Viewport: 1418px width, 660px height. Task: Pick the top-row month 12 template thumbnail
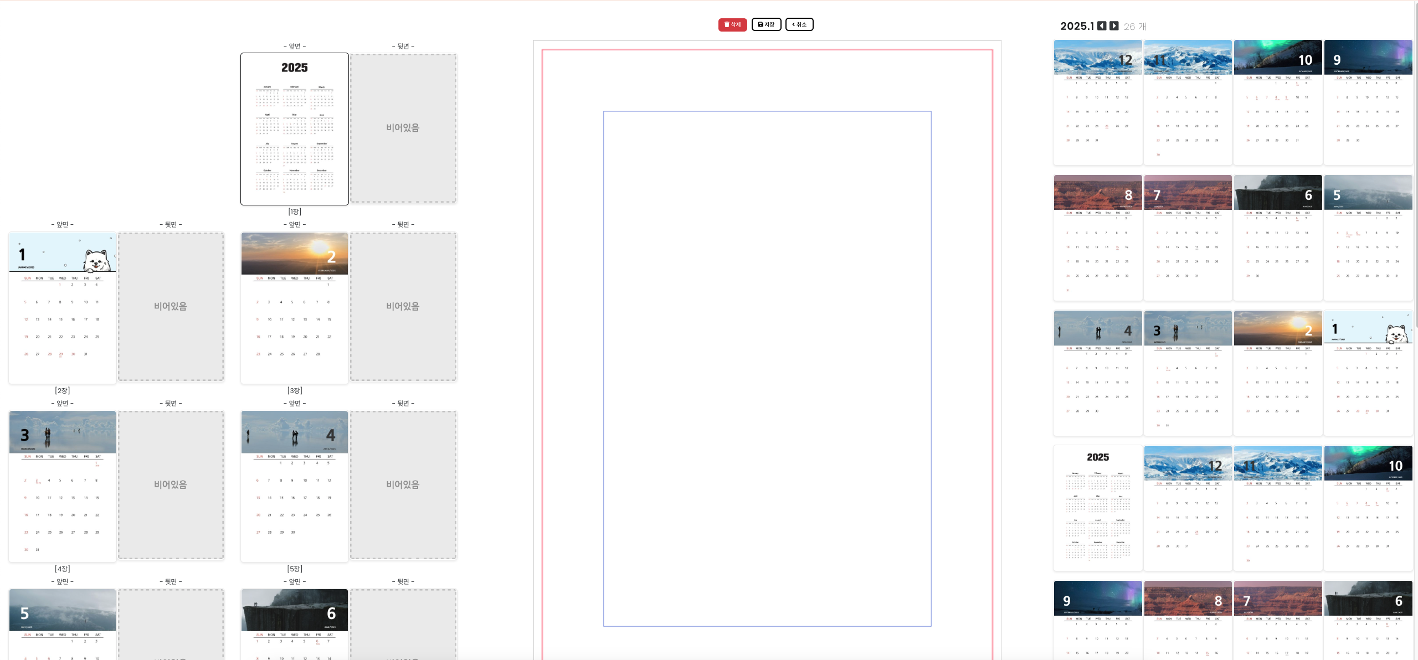[1097, 102]
